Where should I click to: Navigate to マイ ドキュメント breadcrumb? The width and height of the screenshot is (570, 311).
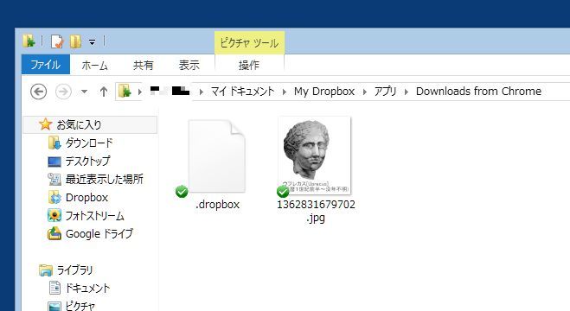coord(242,91)
